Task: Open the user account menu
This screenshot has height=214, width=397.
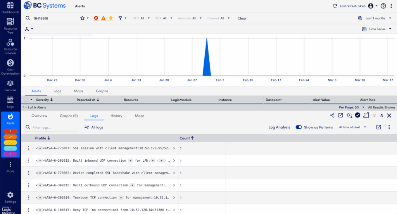Action: pyautogui.click(x=373, y=6)
